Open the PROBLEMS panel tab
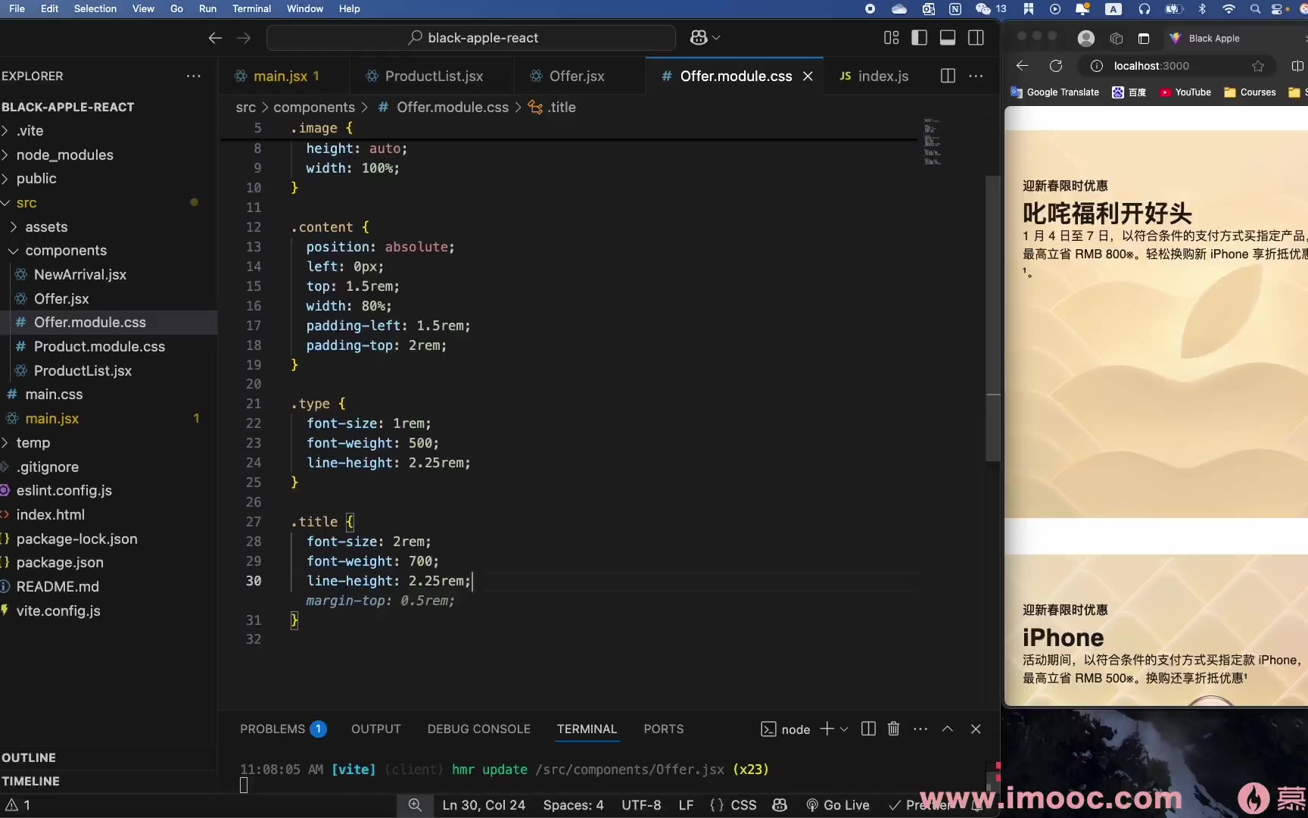The width and height of the screenshot is (1308, 818). tap(272, 729)
